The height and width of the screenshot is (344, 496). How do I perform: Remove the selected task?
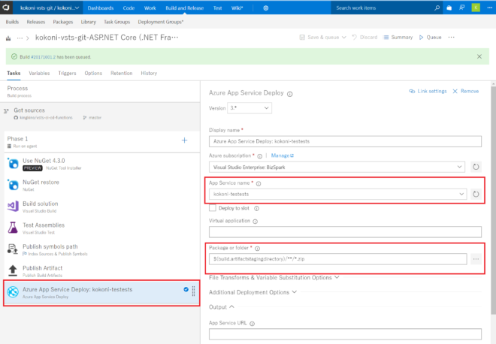466,91
